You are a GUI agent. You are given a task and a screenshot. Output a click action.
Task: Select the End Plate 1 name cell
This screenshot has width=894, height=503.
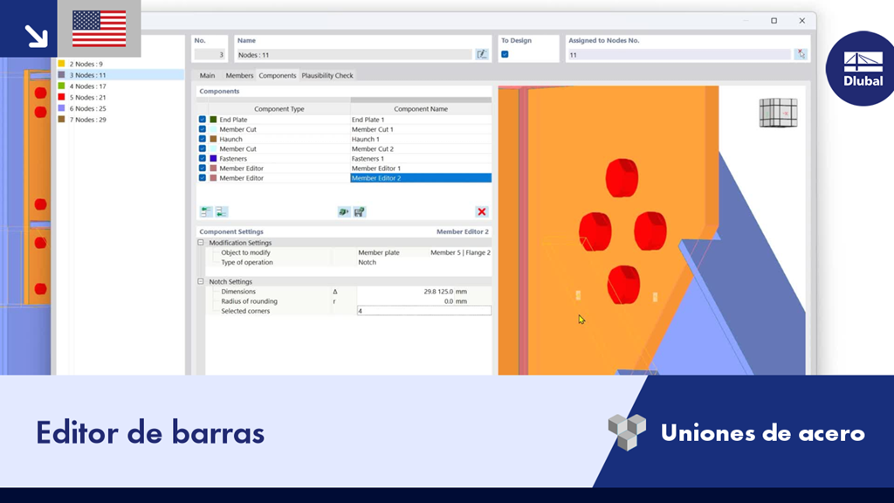click(421, 119)
